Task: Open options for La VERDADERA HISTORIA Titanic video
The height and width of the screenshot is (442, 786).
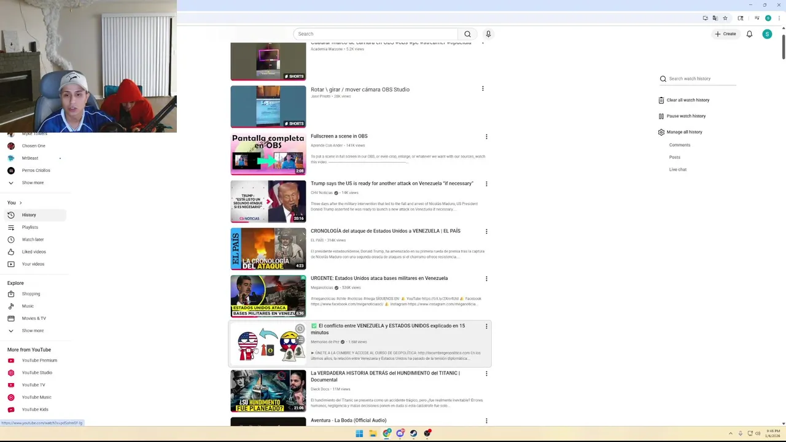Action: pos(486,373)
